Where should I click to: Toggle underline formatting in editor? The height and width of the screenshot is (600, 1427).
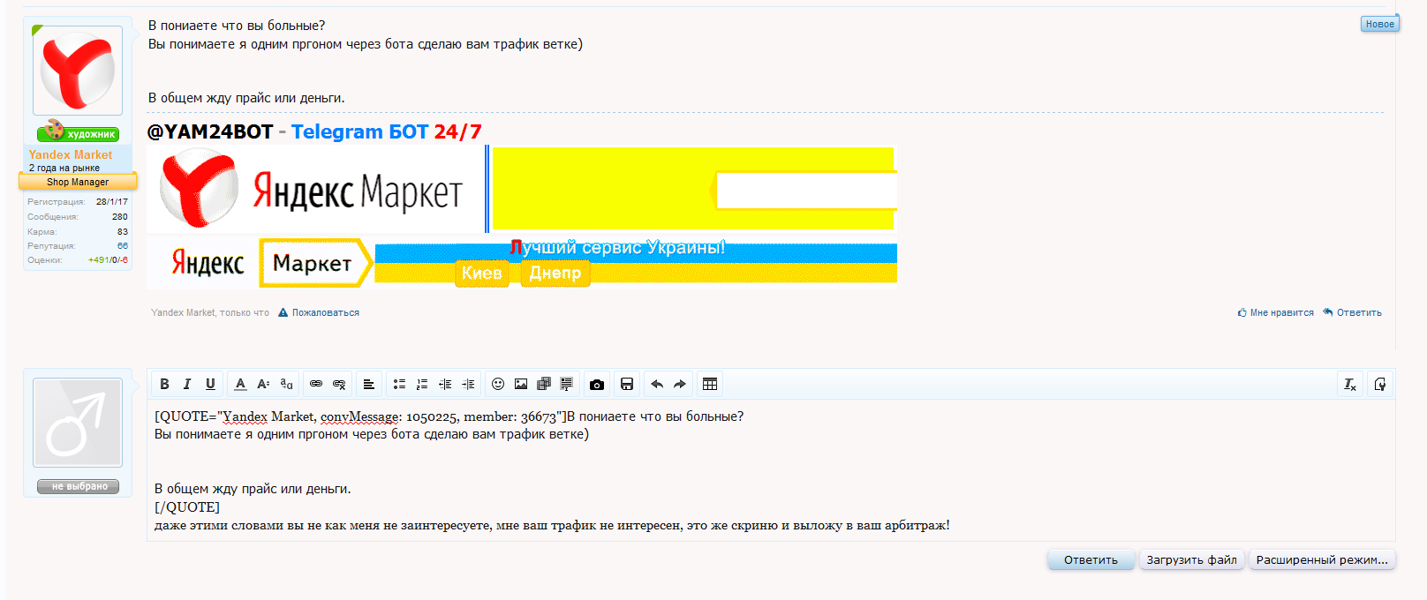pyautogui.click(x=210, y=384)
